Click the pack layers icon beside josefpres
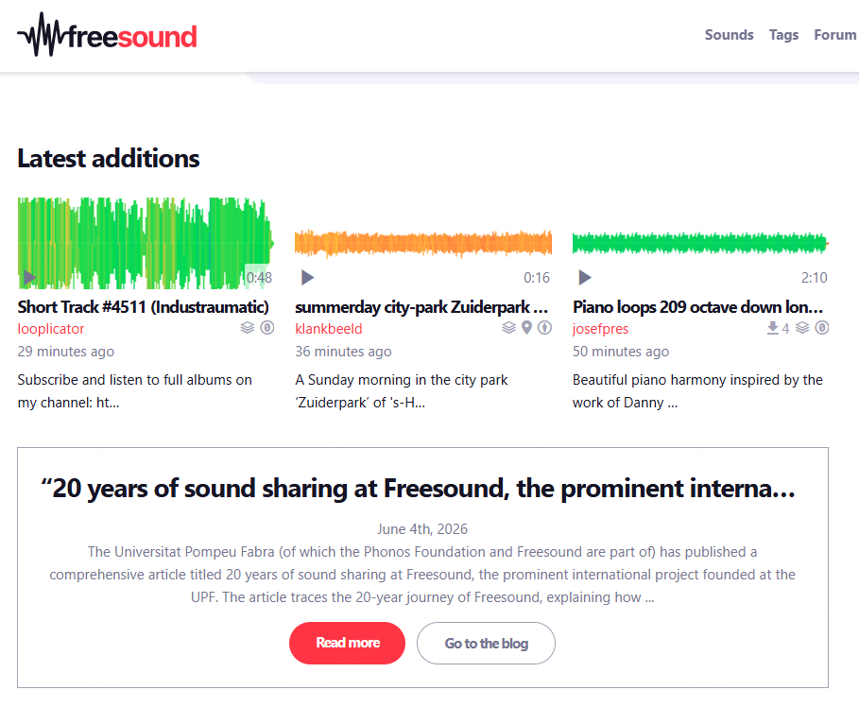This screenshot has width=859, height=707. point(802,328)
